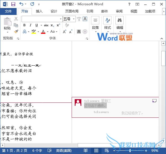Click the 99% zoom level button
The width and height of the screenshot is (166, 154).
(155, 150)
